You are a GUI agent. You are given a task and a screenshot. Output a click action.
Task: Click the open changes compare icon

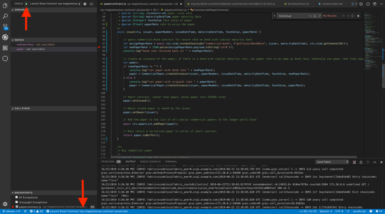tap(361, 4)
